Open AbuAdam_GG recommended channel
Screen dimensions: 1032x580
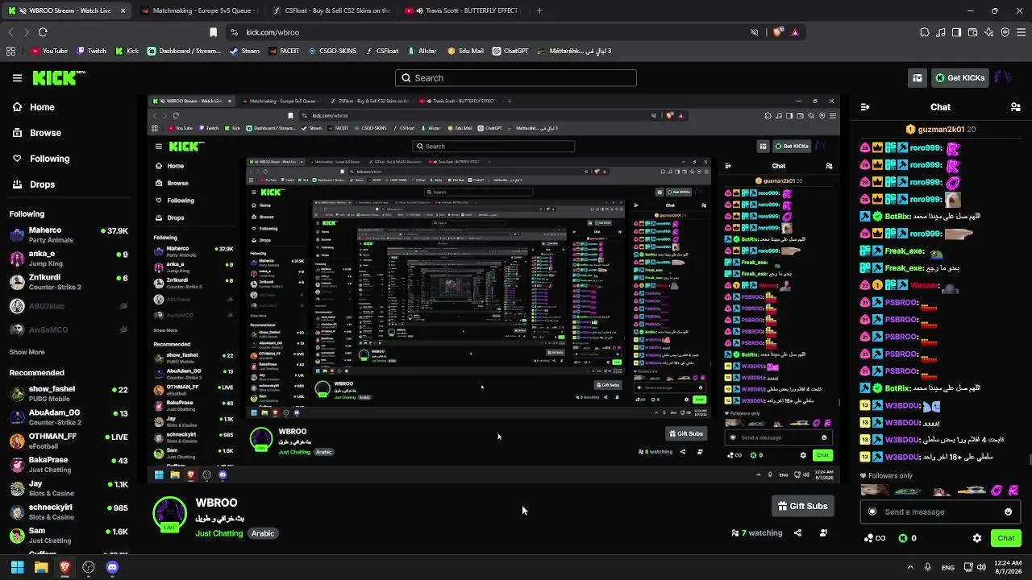click(x=69, y=417)
